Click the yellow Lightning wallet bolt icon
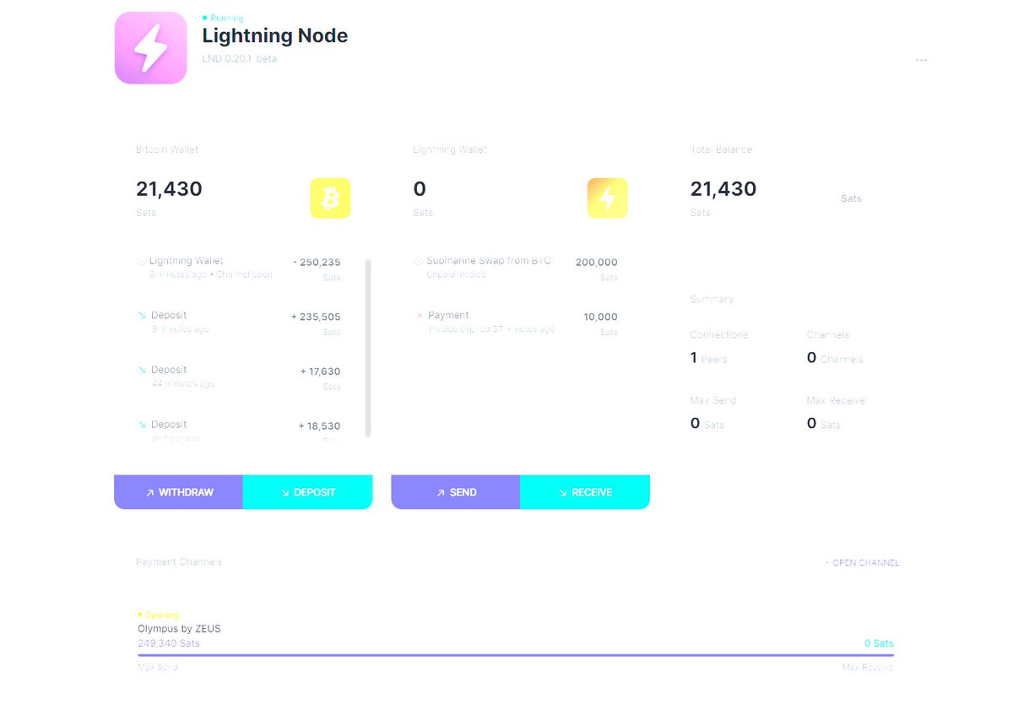The width and height of the screenshot is (1013, 705). [x=608, y=198]
